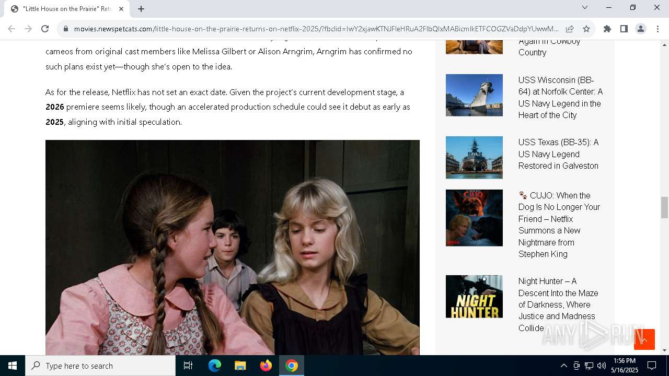
Task: Click USS Wisconsin battleship thumbnail
Action: pyautogui.click(x=474, y=95)
